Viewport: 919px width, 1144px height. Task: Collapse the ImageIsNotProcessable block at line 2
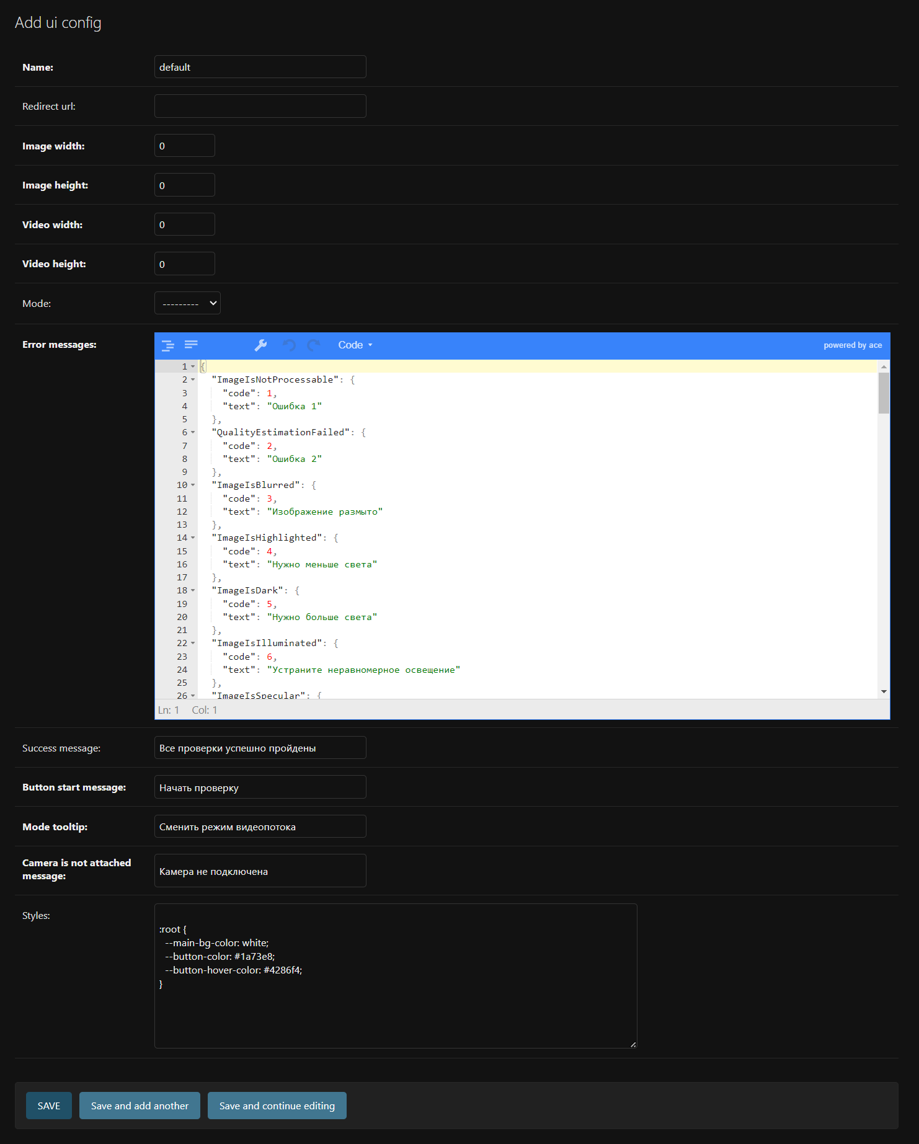click(193, 379)
